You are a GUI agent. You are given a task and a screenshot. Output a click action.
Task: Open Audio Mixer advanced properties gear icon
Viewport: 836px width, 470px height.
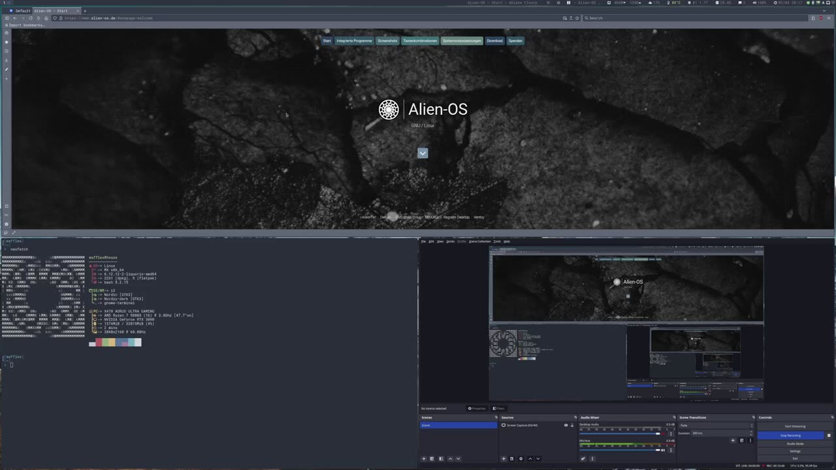click(x=583, y=459)
